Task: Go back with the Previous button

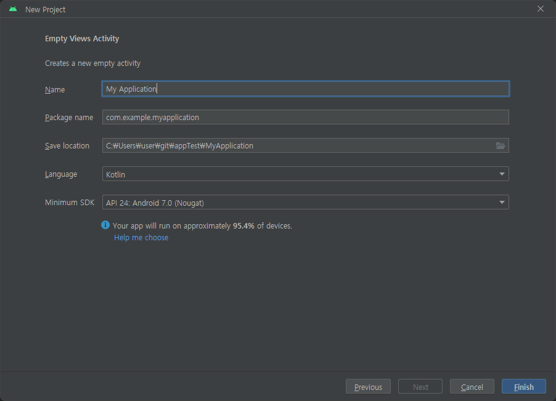Action: [x=368, y=386]
